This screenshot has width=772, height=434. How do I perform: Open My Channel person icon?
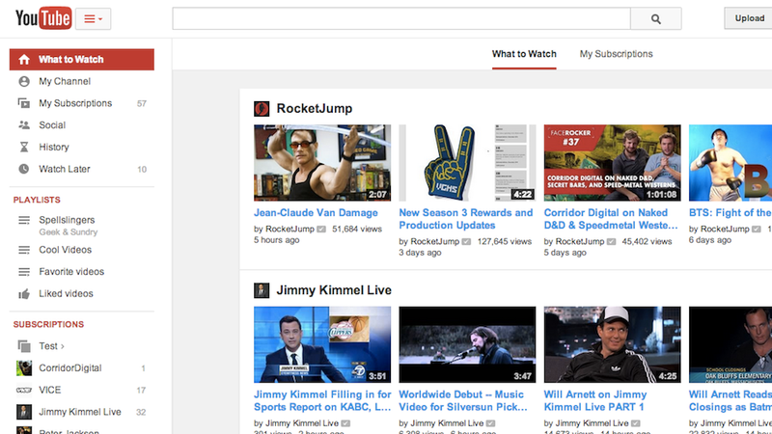[24, 81]
